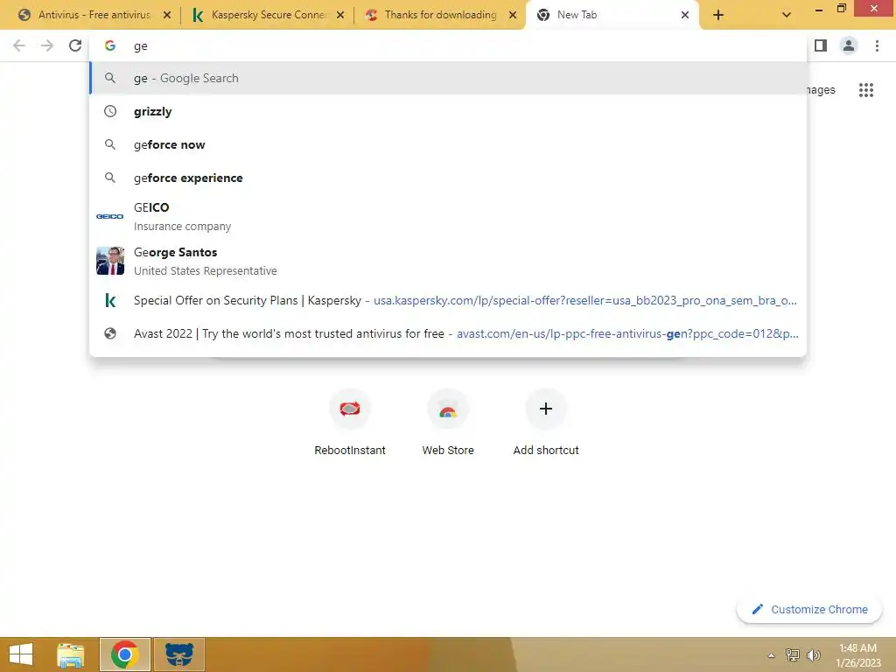896x672 pixels.
Task: Close the Kaspersky Secure Connection tab
Action: [340, 16]
